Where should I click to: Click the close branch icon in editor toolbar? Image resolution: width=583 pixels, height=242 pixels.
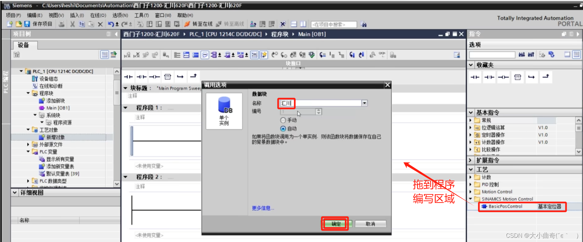click(x=193, y=76)
